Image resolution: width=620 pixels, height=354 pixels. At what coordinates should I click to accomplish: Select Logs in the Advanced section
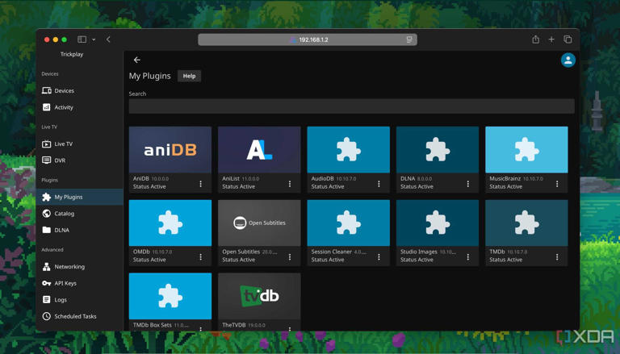[61, 299]
